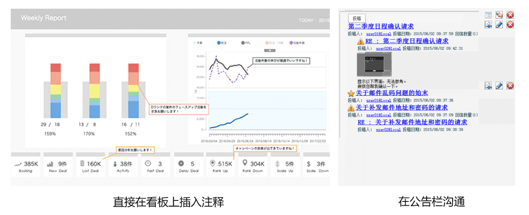Reply to the 第二季度日程确认请求 post via its reply icon

(488, 24)
